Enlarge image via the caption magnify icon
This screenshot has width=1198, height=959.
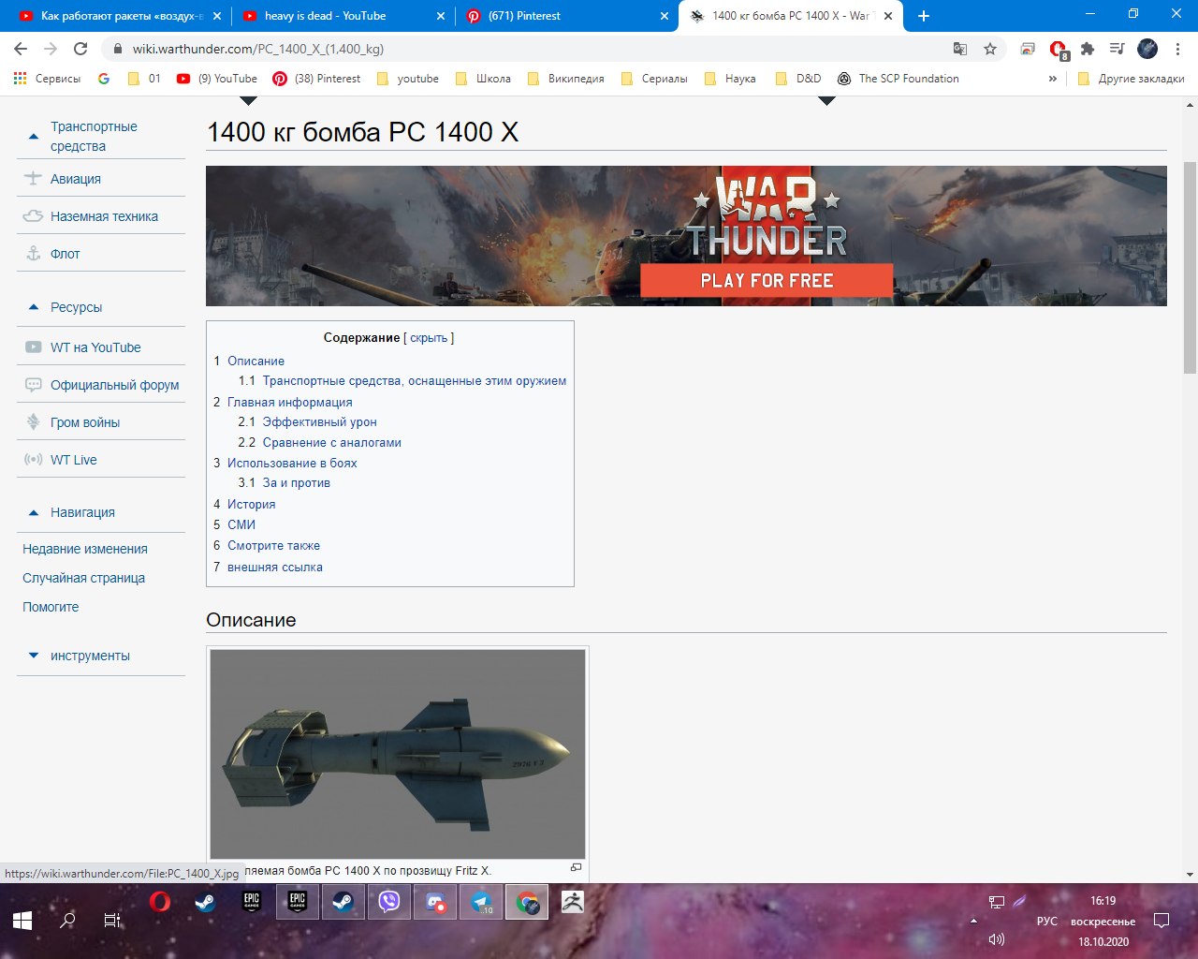coord(576,867)
